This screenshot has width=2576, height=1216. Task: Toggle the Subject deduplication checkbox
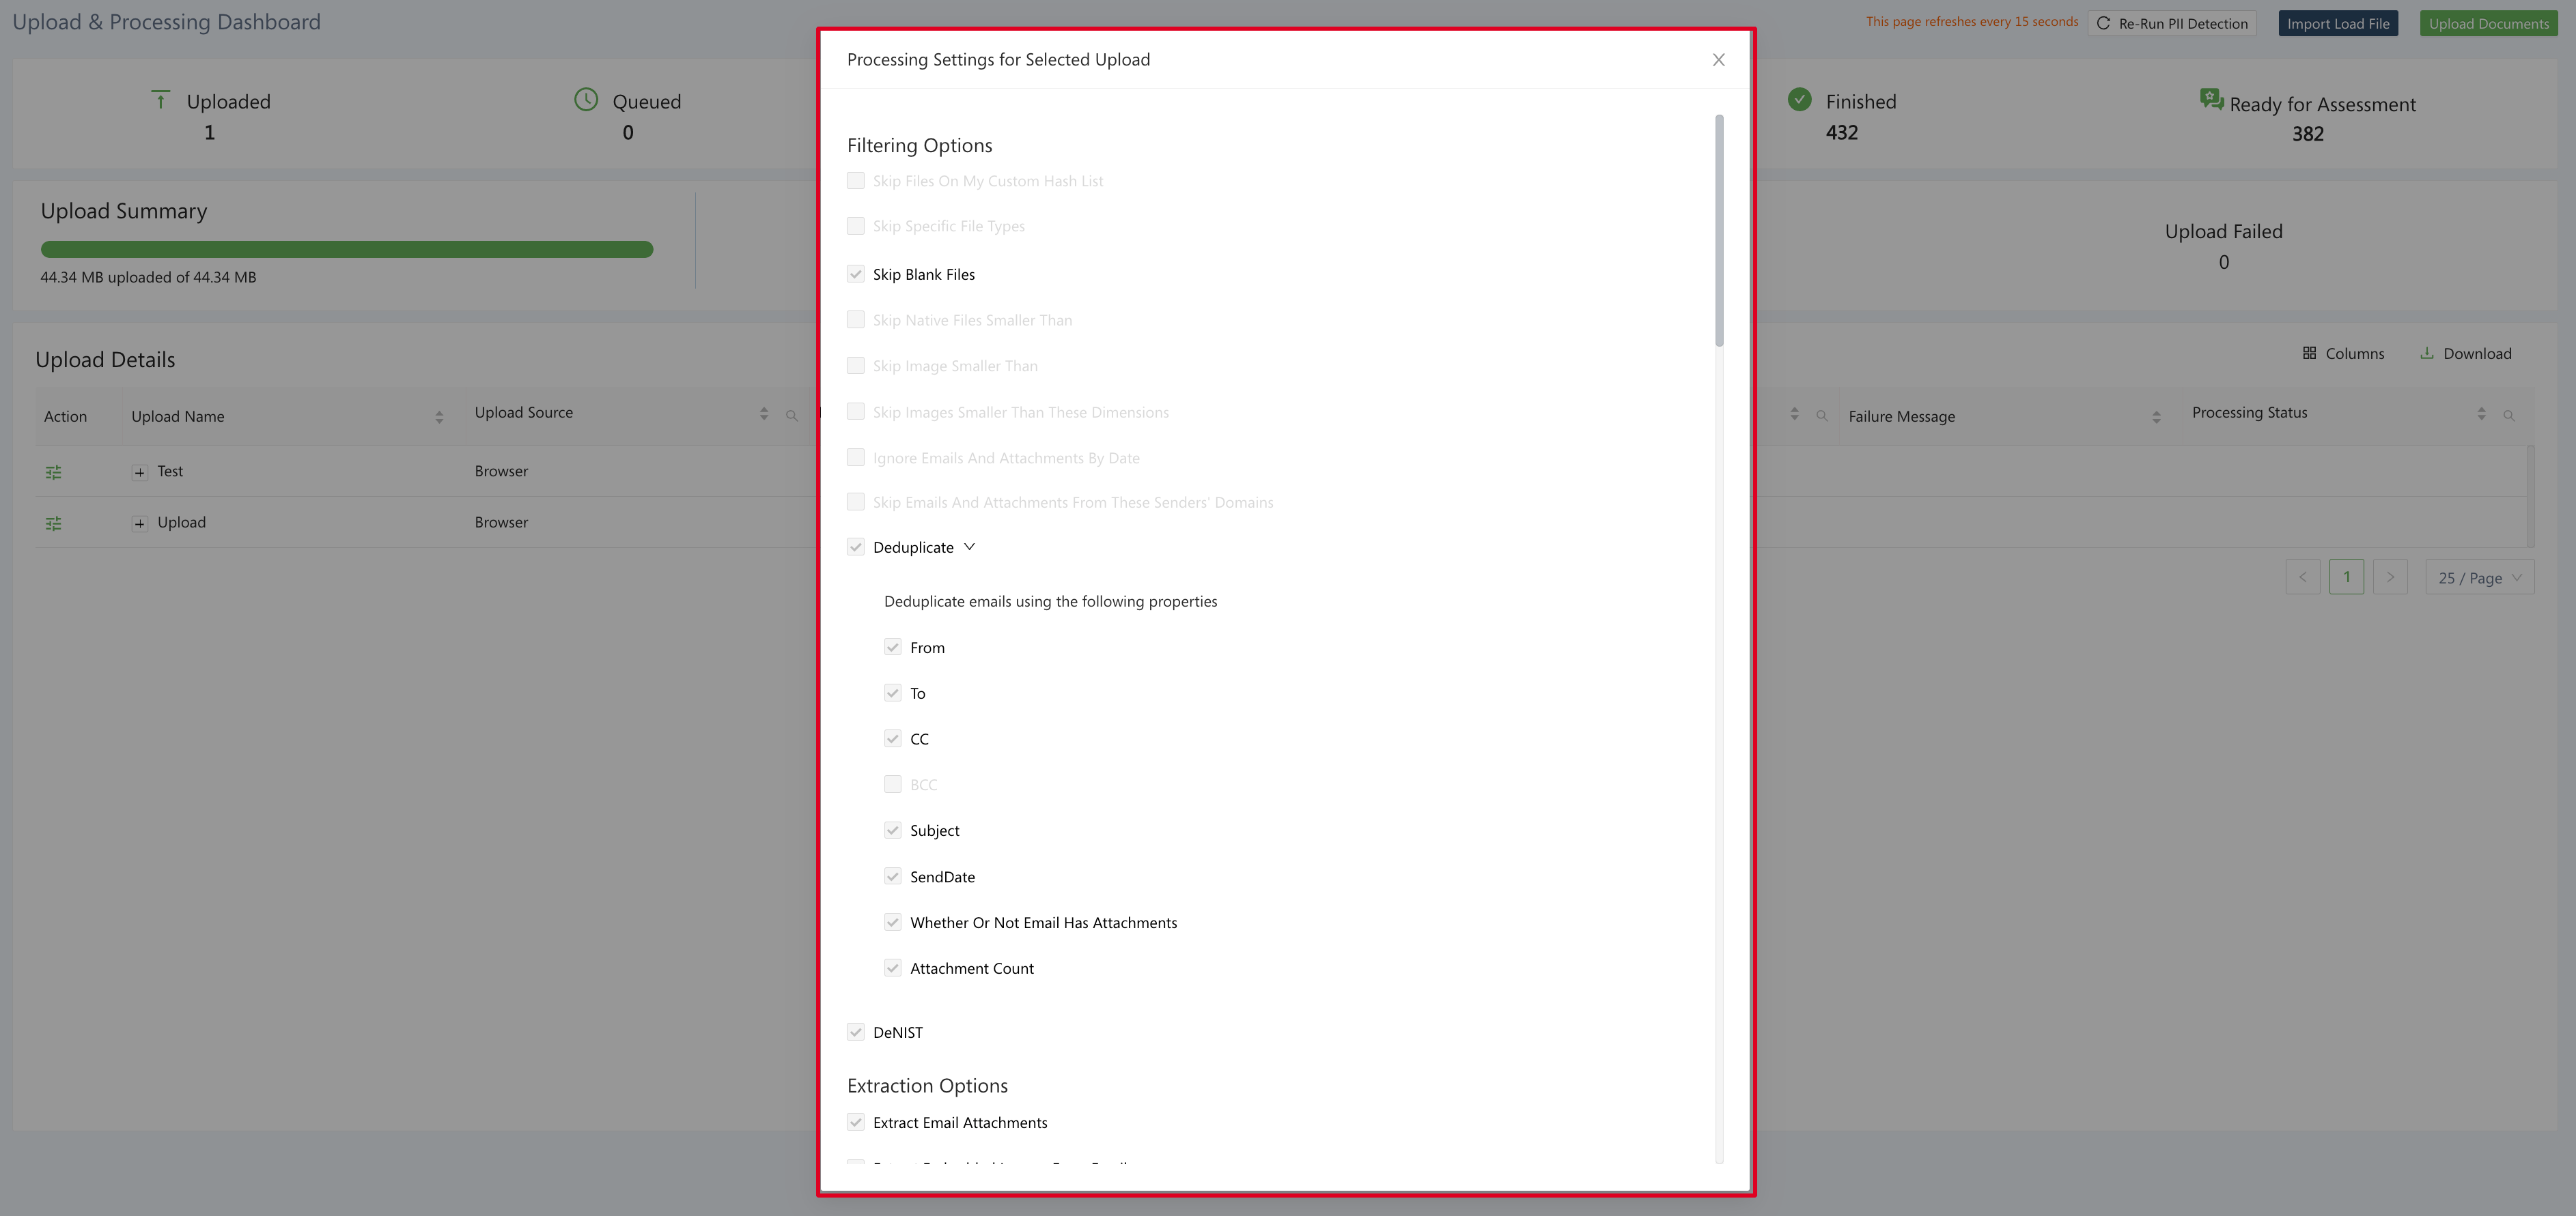click(893, 830)
